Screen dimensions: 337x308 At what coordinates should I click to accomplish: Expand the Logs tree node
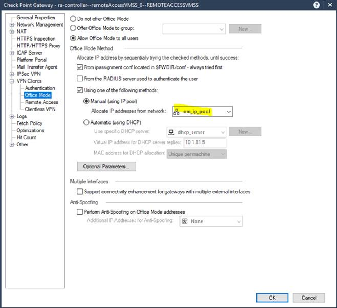click(12, 117)
